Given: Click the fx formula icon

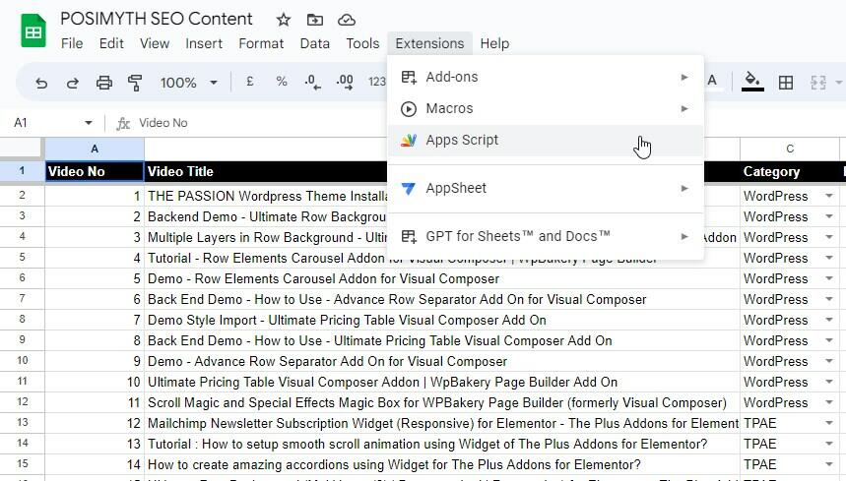Looking at the screenshot, I should 123,123.
